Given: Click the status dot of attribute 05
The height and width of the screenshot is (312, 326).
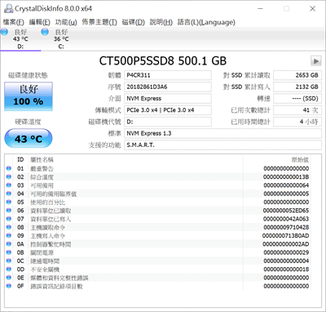Looking at the screenshot, I should point(9,203).
